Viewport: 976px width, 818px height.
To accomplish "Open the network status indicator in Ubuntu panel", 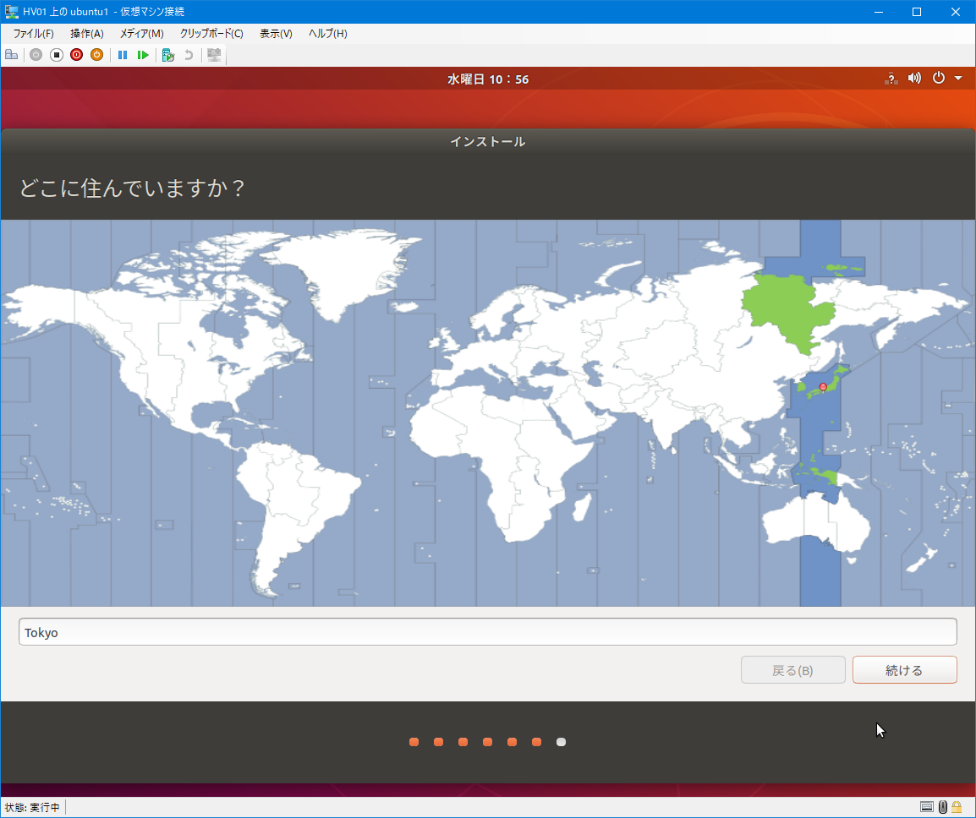I will [x=891, y=78].
